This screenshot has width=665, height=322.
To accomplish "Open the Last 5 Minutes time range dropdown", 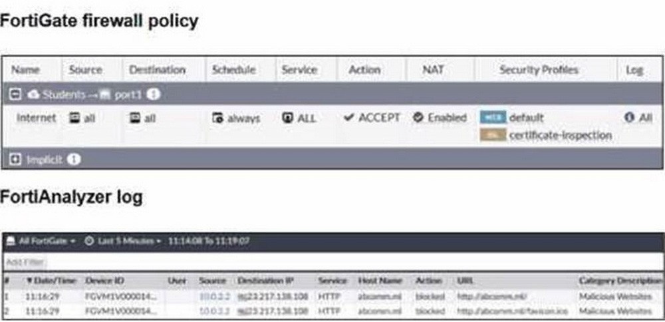I will (123, 241).
